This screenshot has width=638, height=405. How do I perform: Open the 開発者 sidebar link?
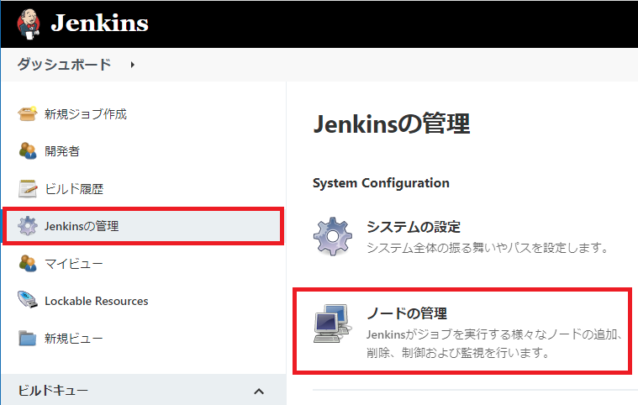(x=62, y=151)
